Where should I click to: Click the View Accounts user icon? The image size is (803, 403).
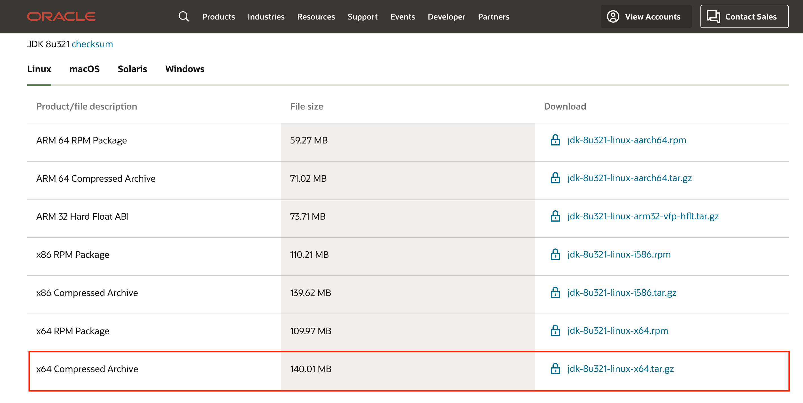[x=613, y=16]
